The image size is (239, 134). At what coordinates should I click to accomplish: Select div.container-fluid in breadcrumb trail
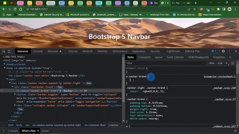[x=95, y=125]
